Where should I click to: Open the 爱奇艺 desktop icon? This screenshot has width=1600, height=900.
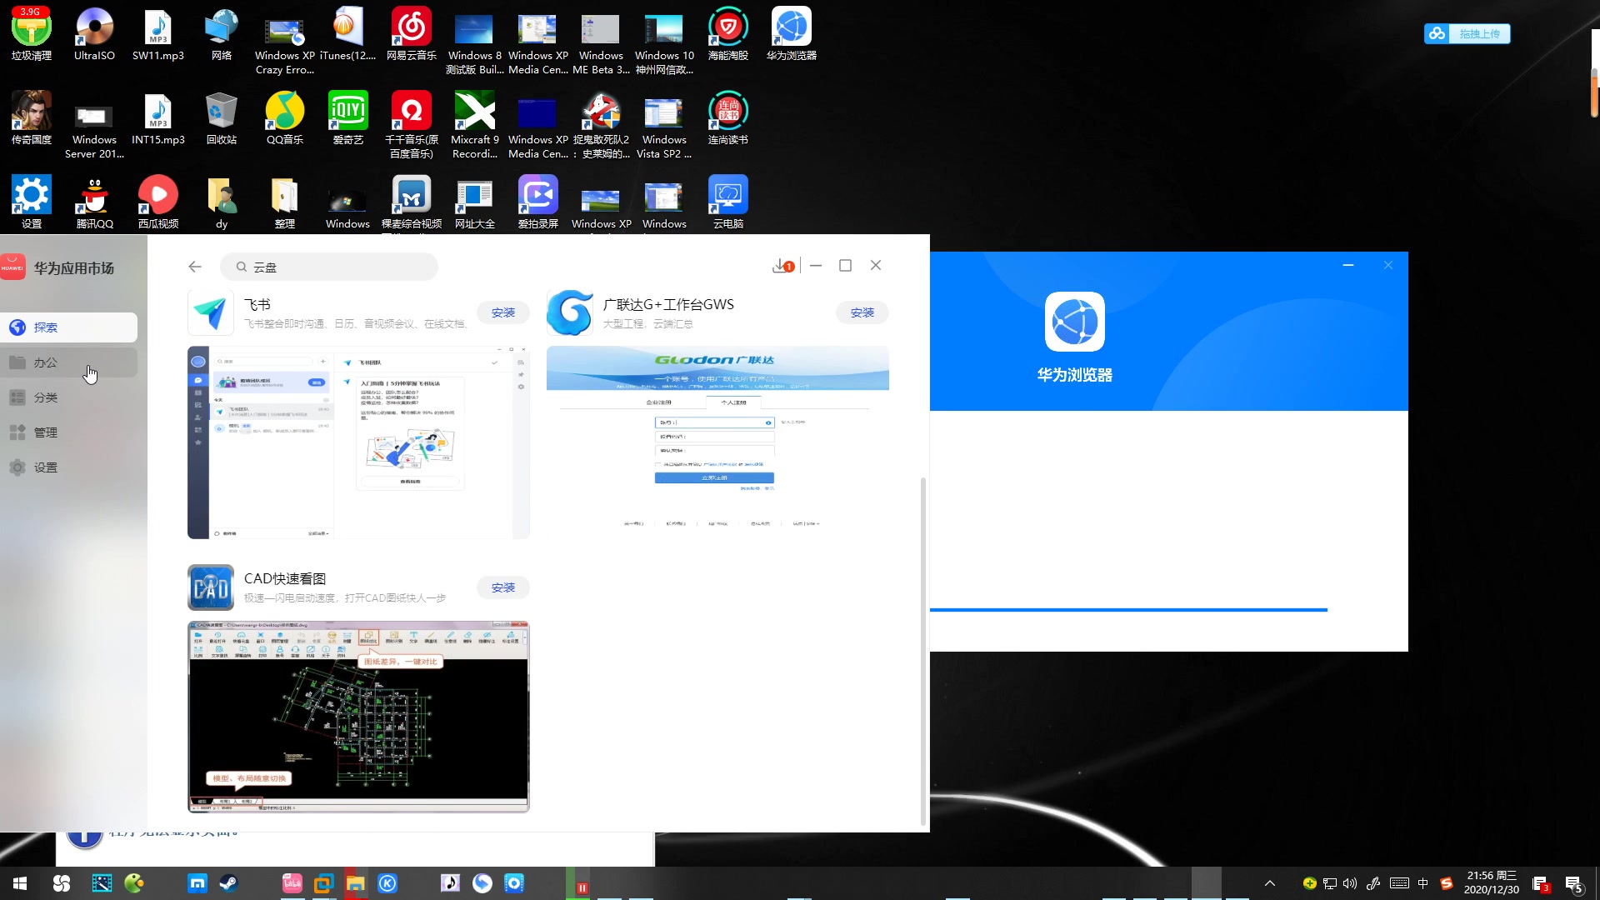point(348,118)
